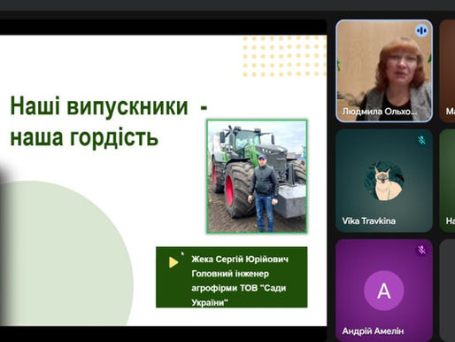The width and height of the screenshot is (455, 342).
Task: Click slide title 'Наші випускники - наша гордість'
Action: 109,121
